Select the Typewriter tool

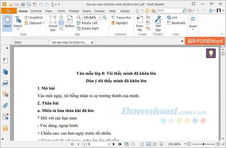(121, 18)
